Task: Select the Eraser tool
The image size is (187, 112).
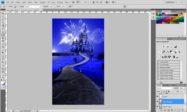Action: (x=3, y=44)
